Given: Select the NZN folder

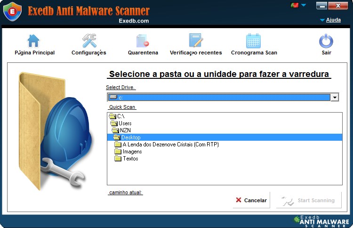Looking at the screenshot, I should [x=121, y=130].
